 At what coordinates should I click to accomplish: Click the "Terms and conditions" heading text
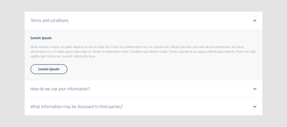click(x=49, y=20)
